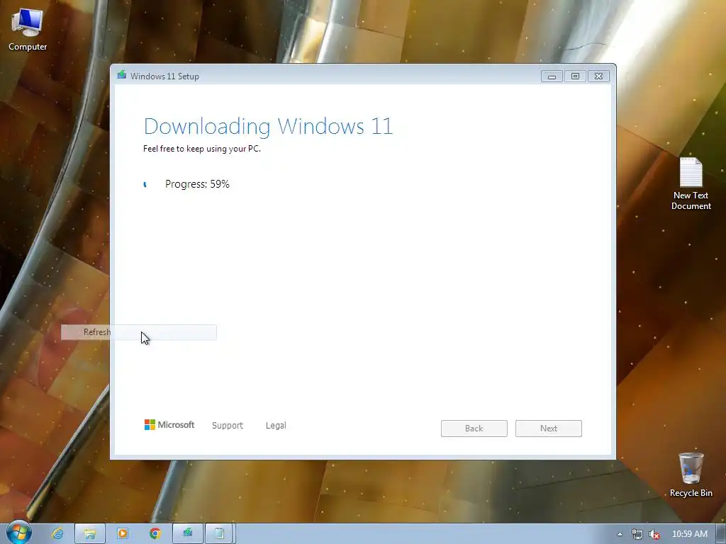Open the network status tray icon
Viewport: 726px width, 544px height.
[637, 534]
